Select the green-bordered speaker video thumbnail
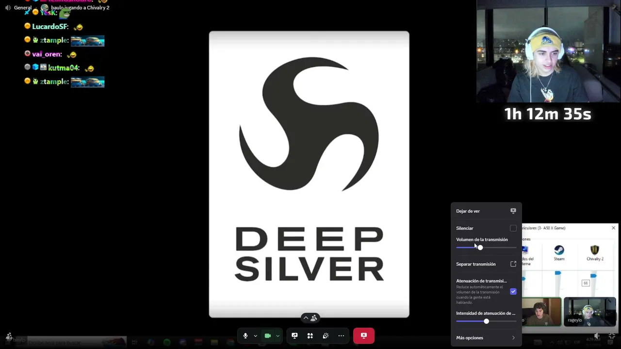 click(541, 312)
